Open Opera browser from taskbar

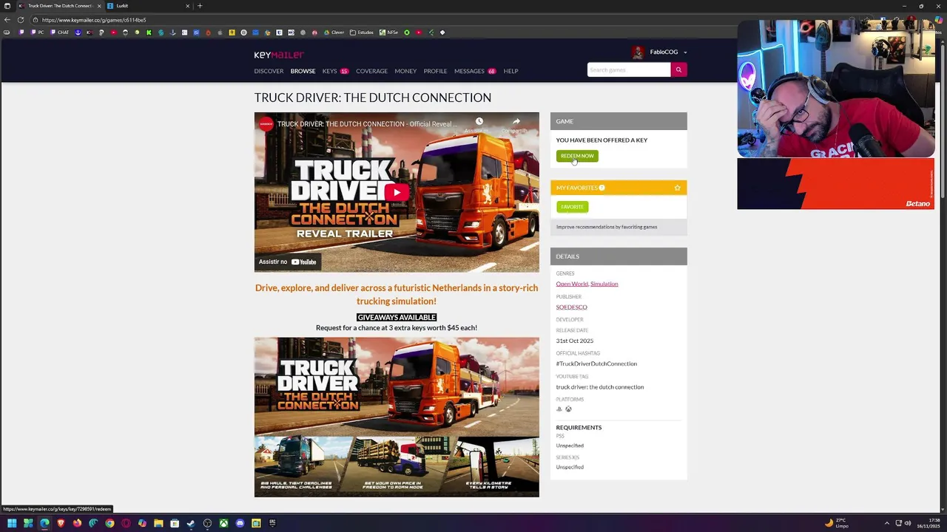126,523
